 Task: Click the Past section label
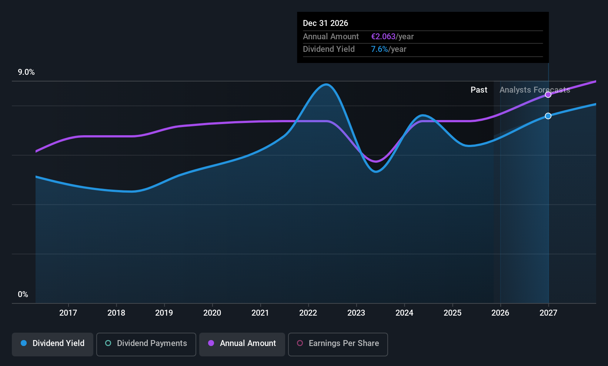[479, 90]
